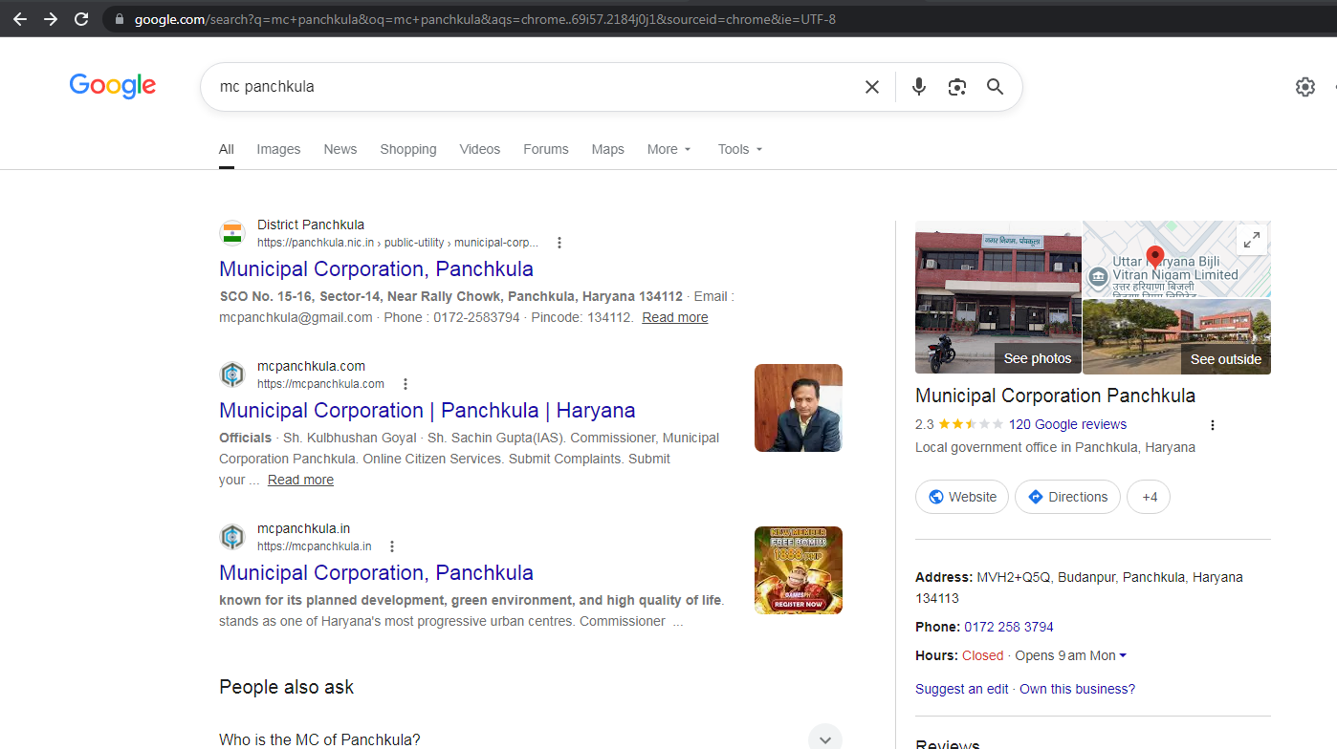1337x749 pixels.
Task: Open the portrait thumbnail beside mcpanchkula.com result
Action: pos(799,408)
